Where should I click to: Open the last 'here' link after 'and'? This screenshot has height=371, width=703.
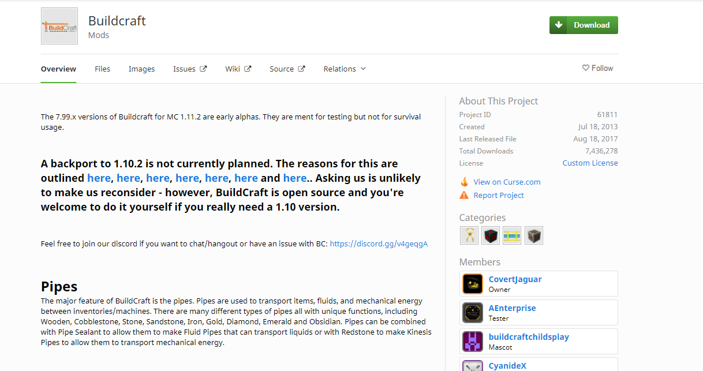pos(295,178)
